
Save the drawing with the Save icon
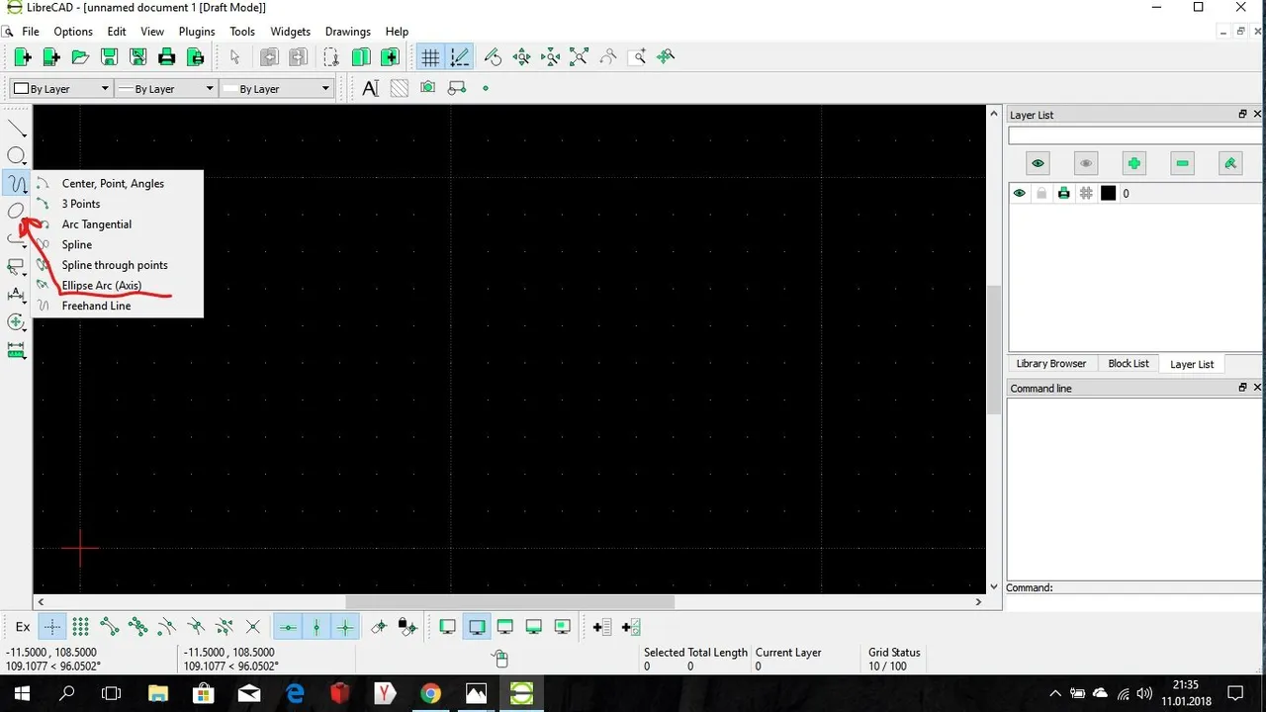pos(109,57)
